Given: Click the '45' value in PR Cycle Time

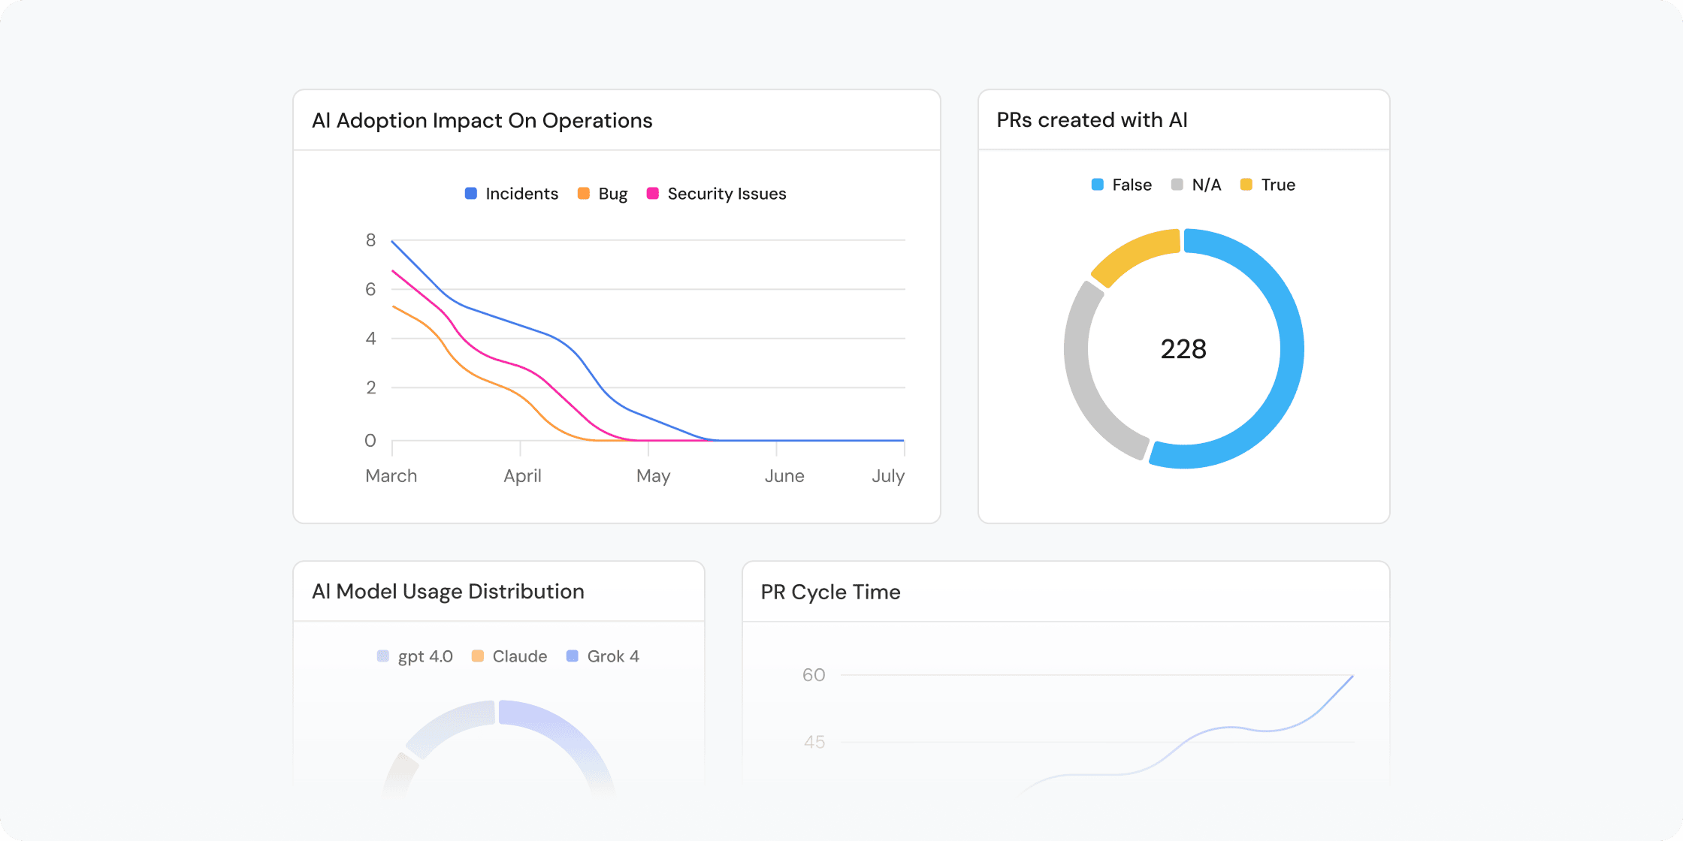Looking at the screenshot, I should click(x=814, y=742).
